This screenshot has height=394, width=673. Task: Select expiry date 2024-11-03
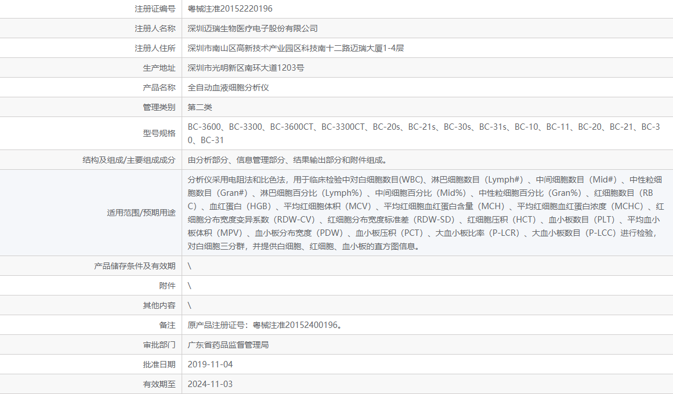(210, 384)
